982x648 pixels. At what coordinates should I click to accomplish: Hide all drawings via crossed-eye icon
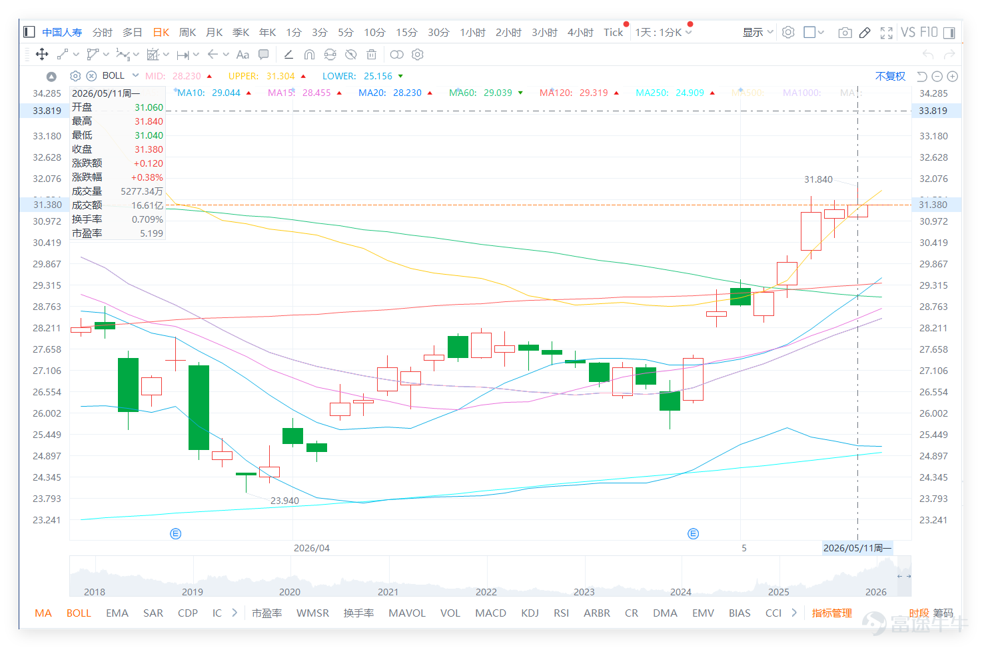(x=351, y=55)
